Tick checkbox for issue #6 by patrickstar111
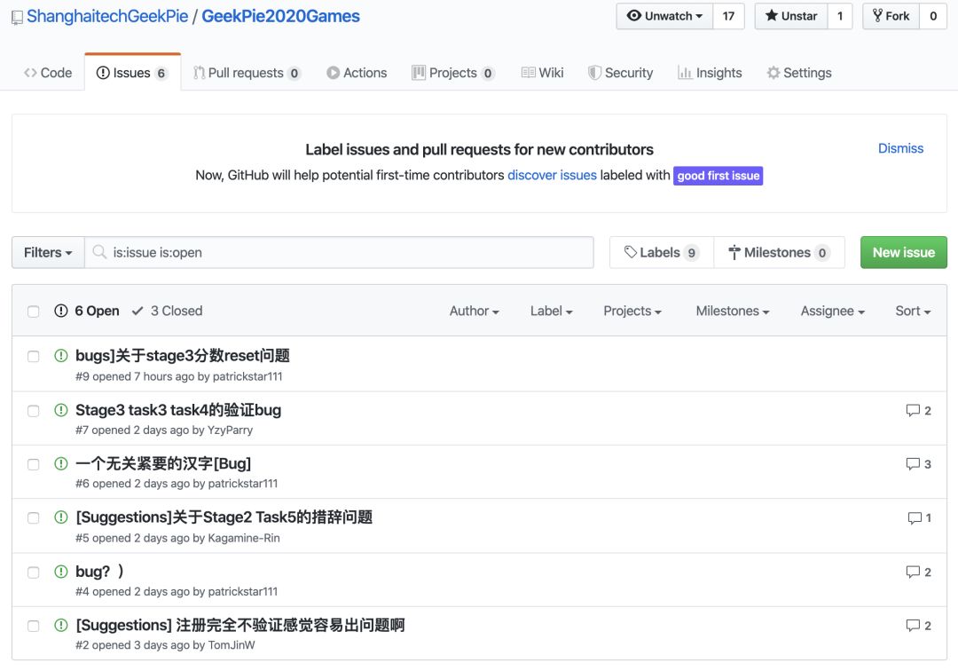958x671 pixels. (x=34, y=464)
